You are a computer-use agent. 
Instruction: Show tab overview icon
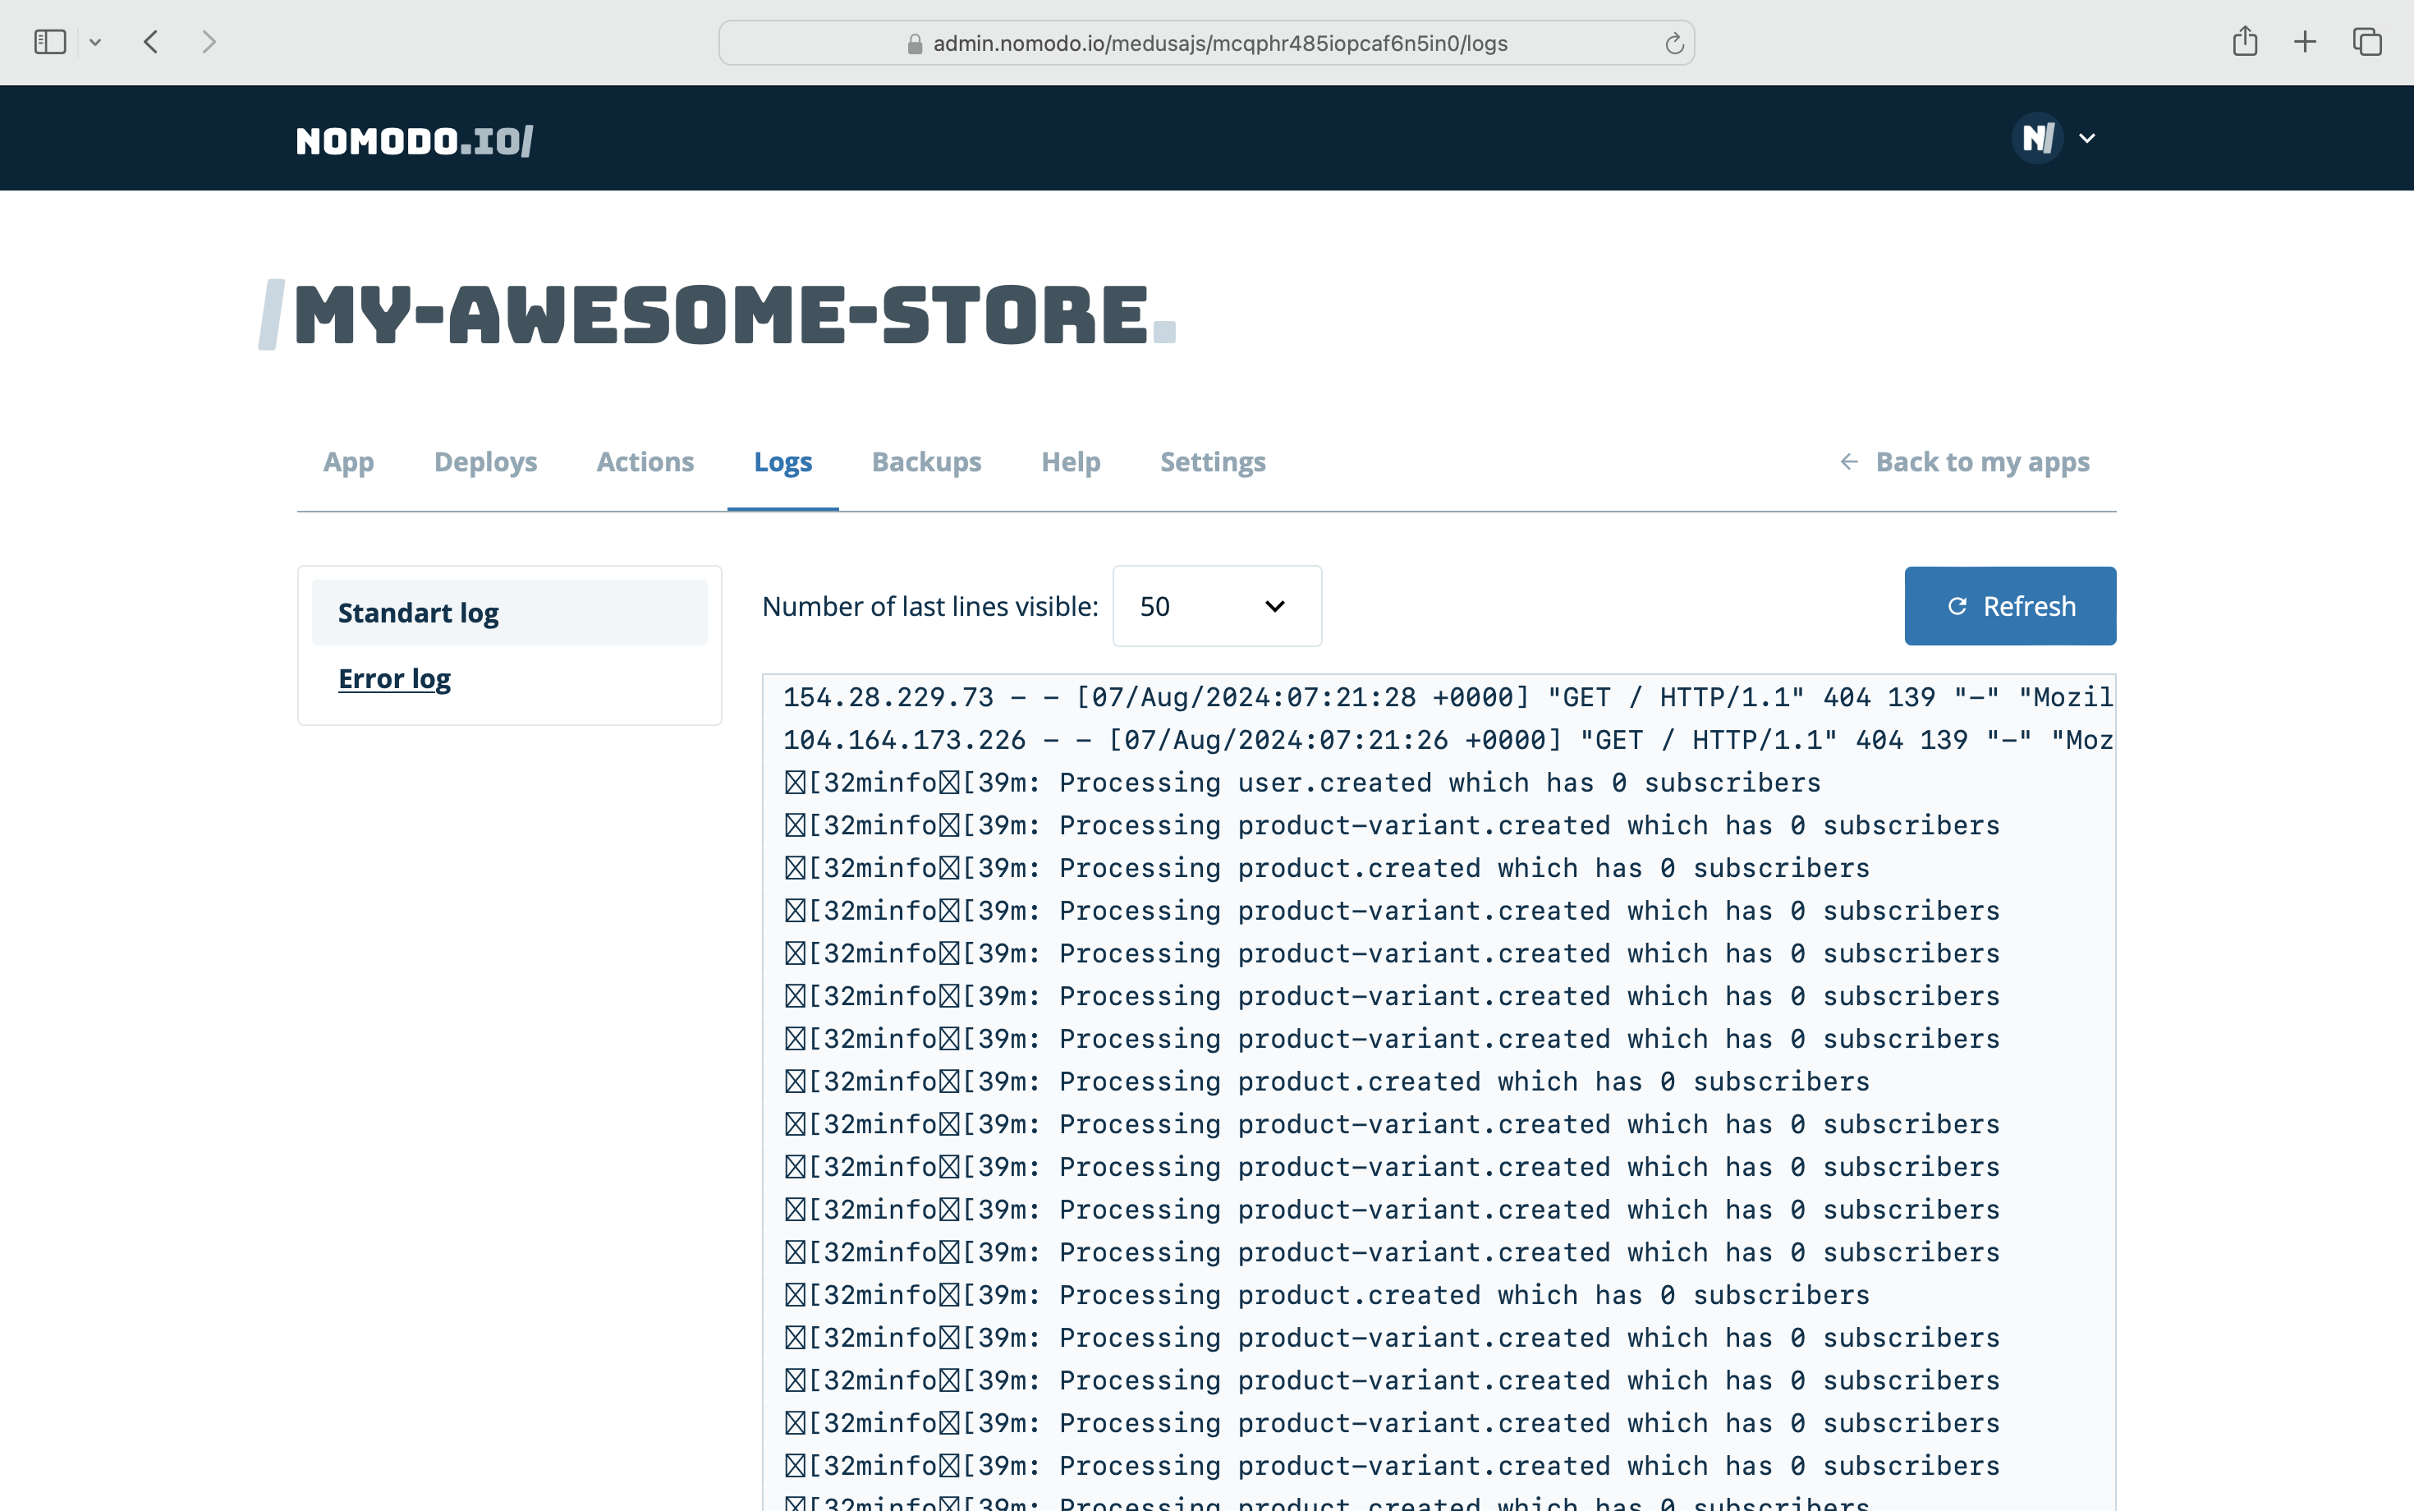[2367, 42]
